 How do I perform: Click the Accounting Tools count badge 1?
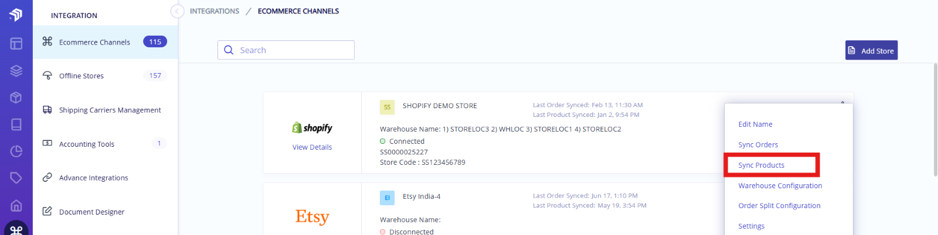[159, 143]
